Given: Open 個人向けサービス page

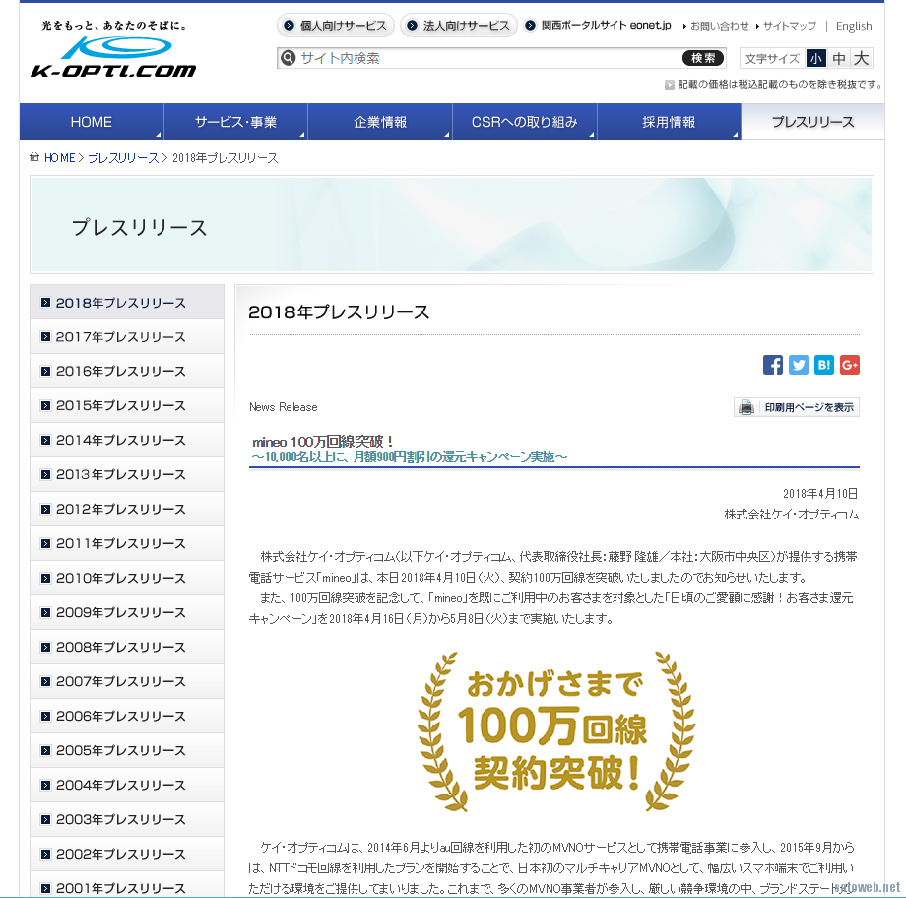Looking at the screenshot, I should (336, 26).
